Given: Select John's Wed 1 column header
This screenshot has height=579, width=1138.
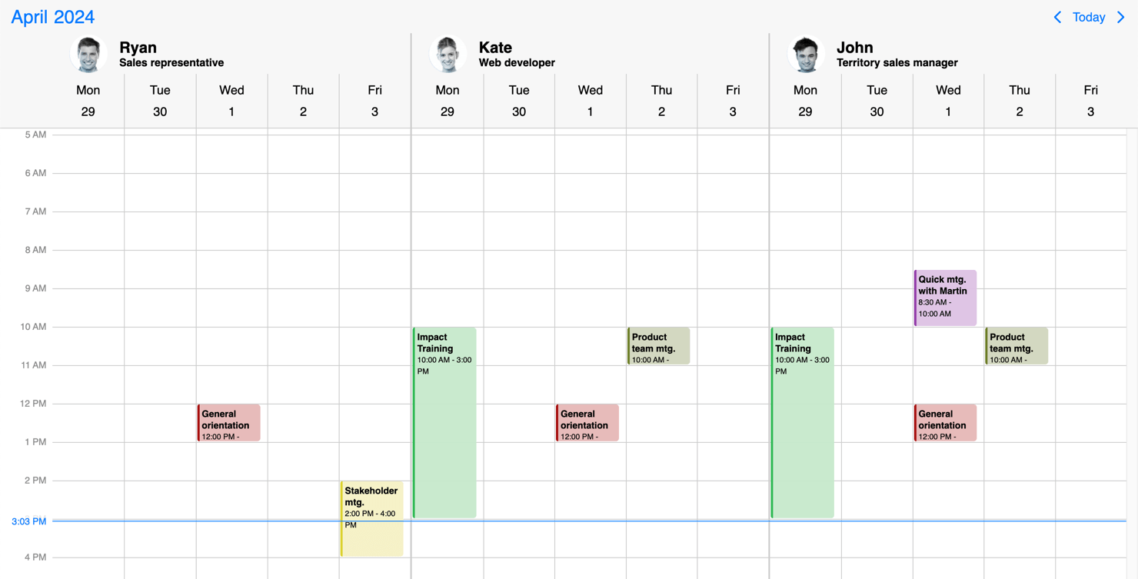Looking at the screenshot, I should point(948,101).
